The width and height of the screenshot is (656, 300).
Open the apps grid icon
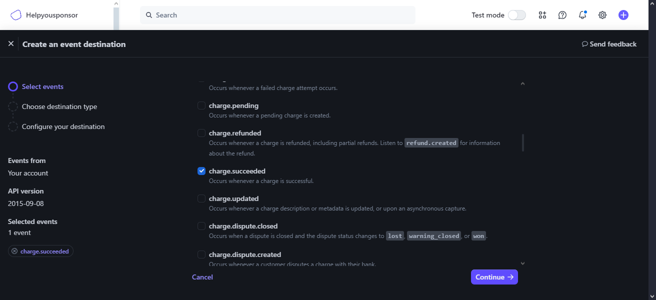click(x=542, y=15)
